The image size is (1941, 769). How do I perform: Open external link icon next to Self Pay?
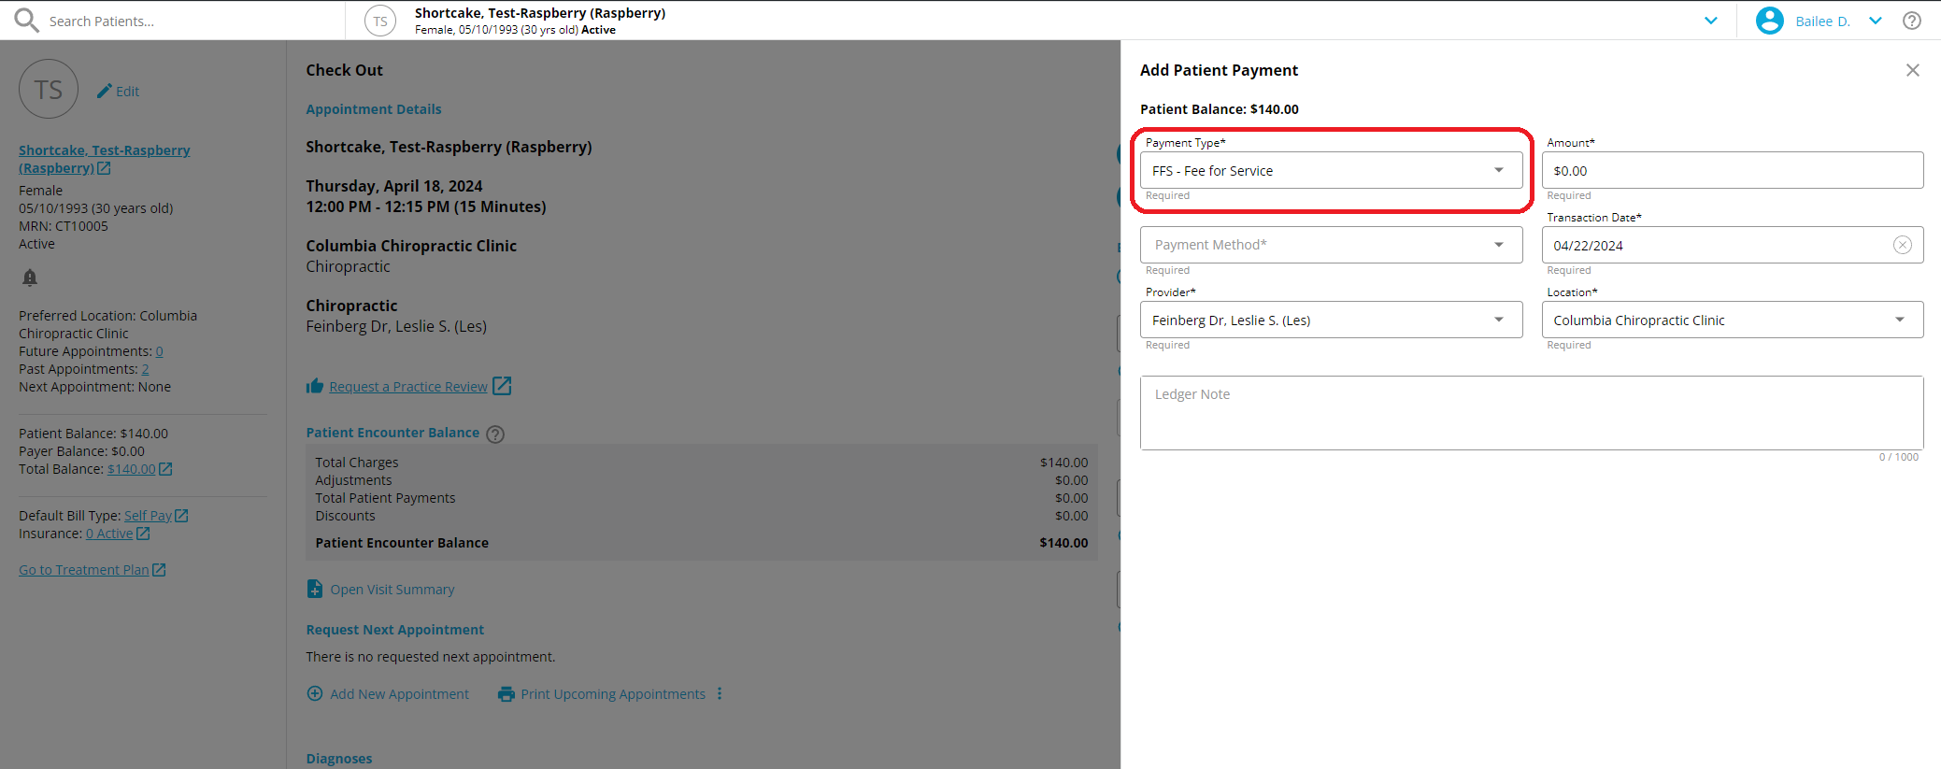181,516
